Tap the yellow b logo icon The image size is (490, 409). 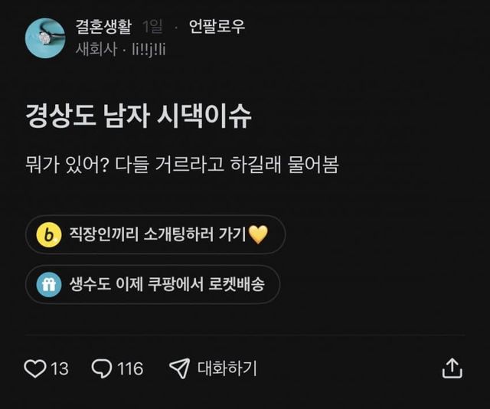[49, 235]
